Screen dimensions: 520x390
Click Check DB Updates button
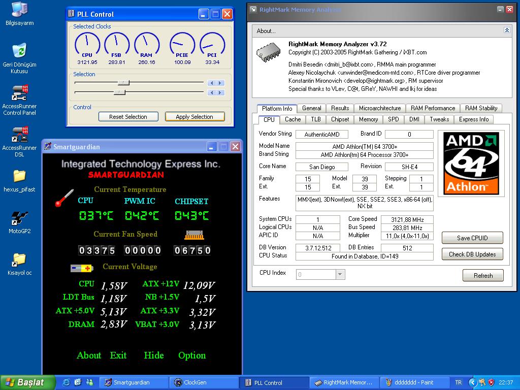click(x=472, y=254)
